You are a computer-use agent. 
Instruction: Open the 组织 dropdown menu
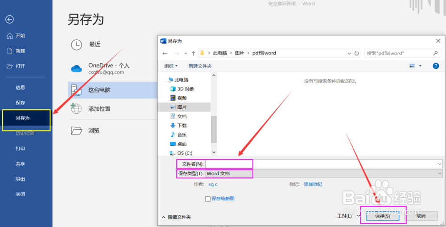click(171, 66)
